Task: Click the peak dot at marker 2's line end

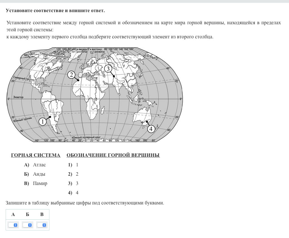Action: pos(78,80)
